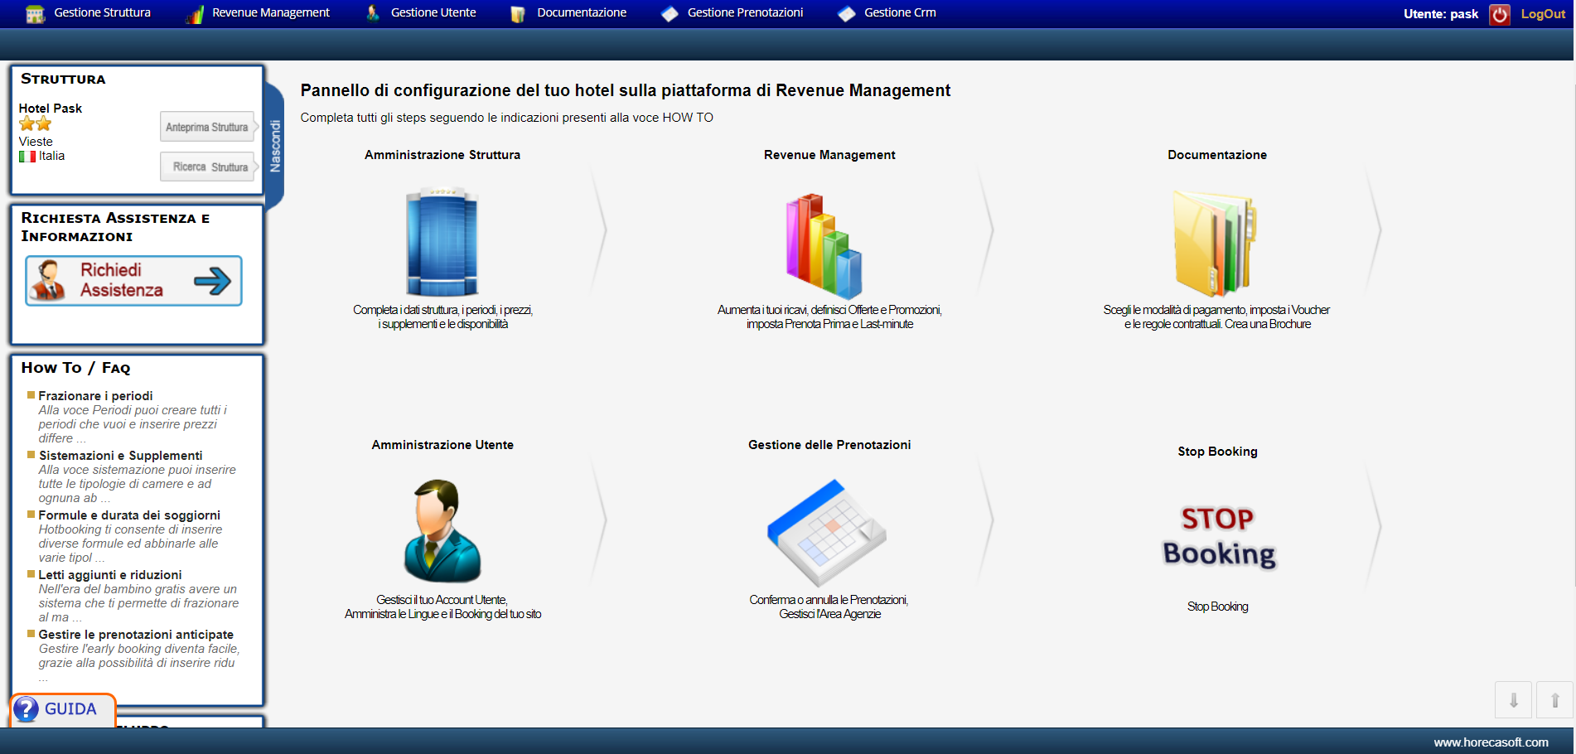Click the Richiedi Assistenza button

coord(133,280)
